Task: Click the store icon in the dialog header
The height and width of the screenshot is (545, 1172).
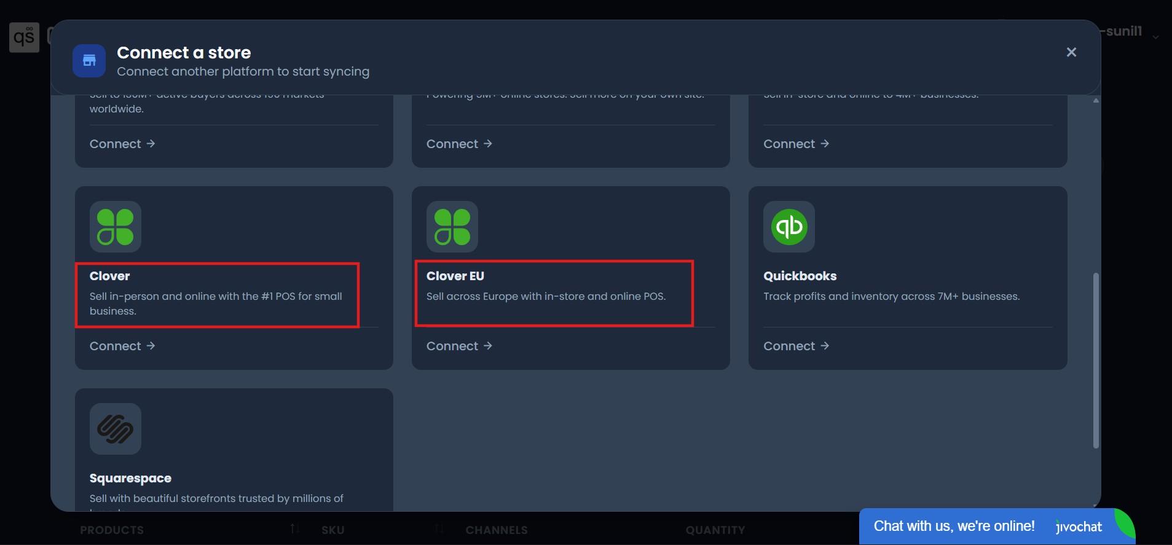Action: 89,61
